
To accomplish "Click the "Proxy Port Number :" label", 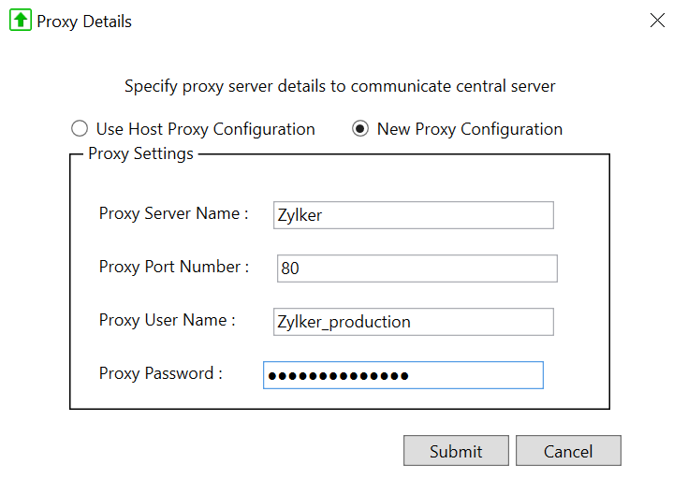I will (174, 267).
